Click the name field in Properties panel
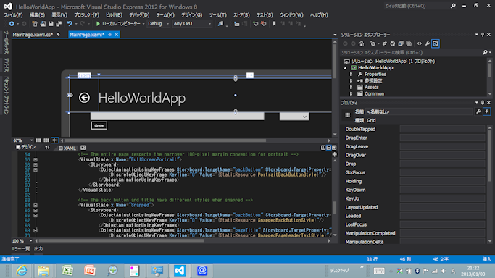The width and height of the screenshot is (495, 278). [419, 112]
